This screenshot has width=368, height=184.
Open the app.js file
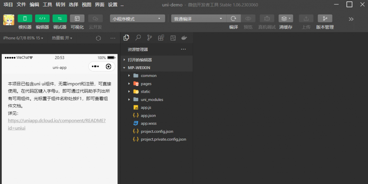[157, 107]
